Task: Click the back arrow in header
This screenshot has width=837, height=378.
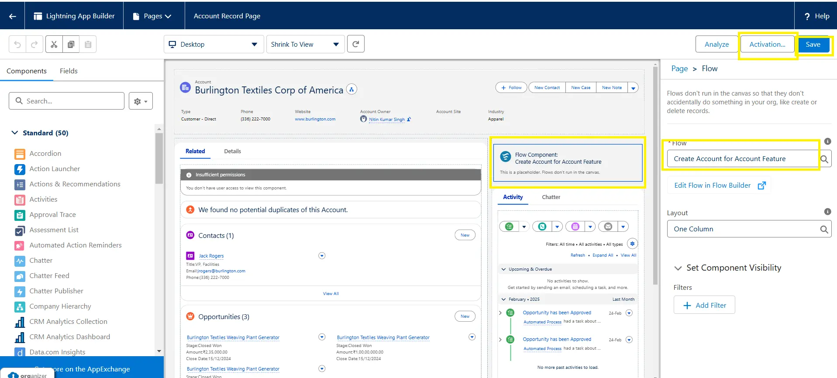Action: tap(12, 16)
